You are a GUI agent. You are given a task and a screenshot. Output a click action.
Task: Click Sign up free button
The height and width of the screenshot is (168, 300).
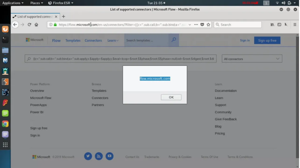click(267, 40)
